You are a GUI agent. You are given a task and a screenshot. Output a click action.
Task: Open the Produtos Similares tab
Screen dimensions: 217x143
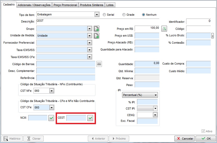pyautogui.click(x=92, y=5)
